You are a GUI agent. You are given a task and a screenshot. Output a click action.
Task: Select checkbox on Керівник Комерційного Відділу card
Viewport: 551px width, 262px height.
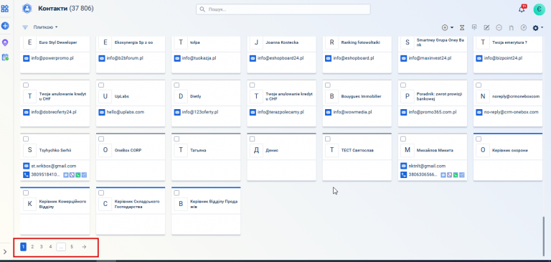[26, 192]
